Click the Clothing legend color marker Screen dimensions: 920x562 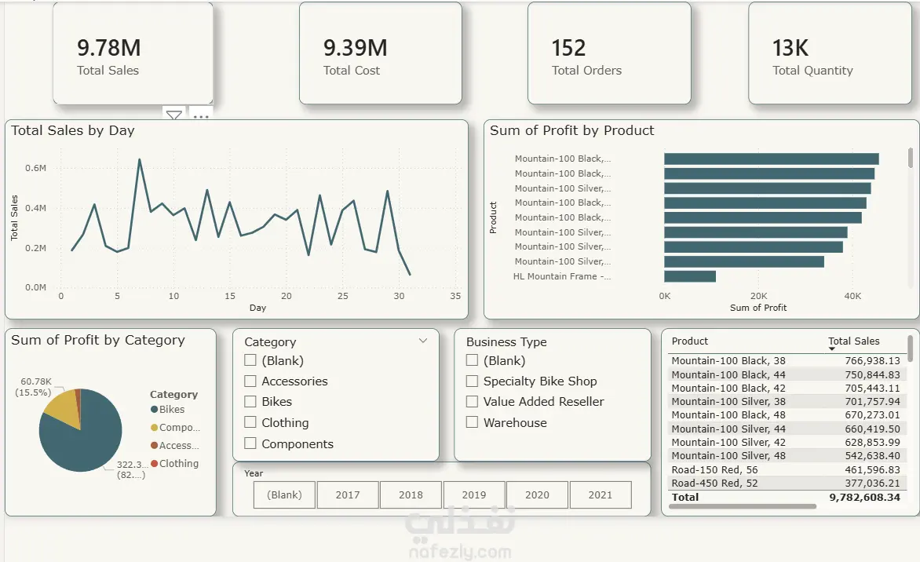(155, 463)
